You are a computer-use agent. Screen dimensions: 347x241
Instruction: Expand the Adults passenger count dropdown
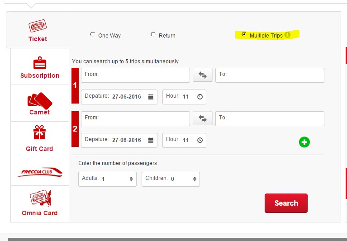click(x=107, y=179)
